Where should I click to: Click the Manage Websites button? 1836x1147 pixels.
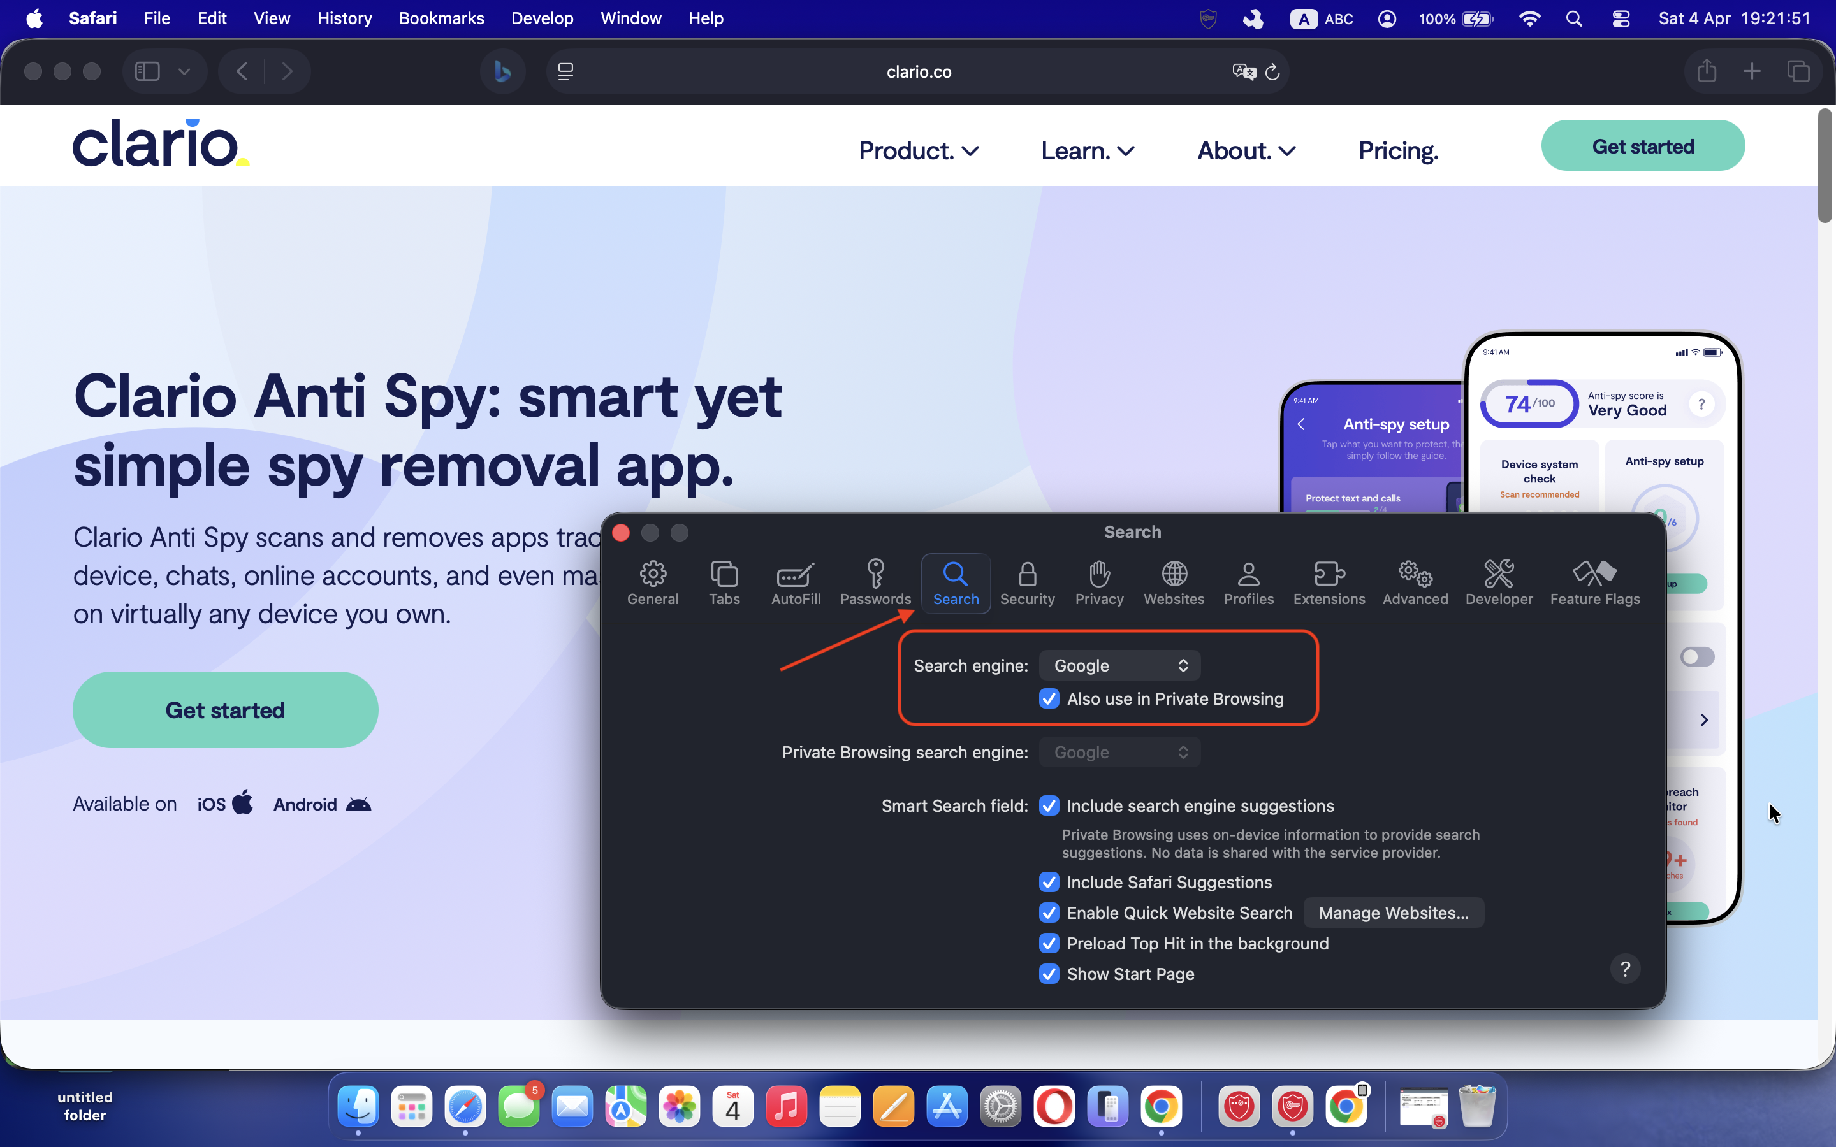[1393, 913]
